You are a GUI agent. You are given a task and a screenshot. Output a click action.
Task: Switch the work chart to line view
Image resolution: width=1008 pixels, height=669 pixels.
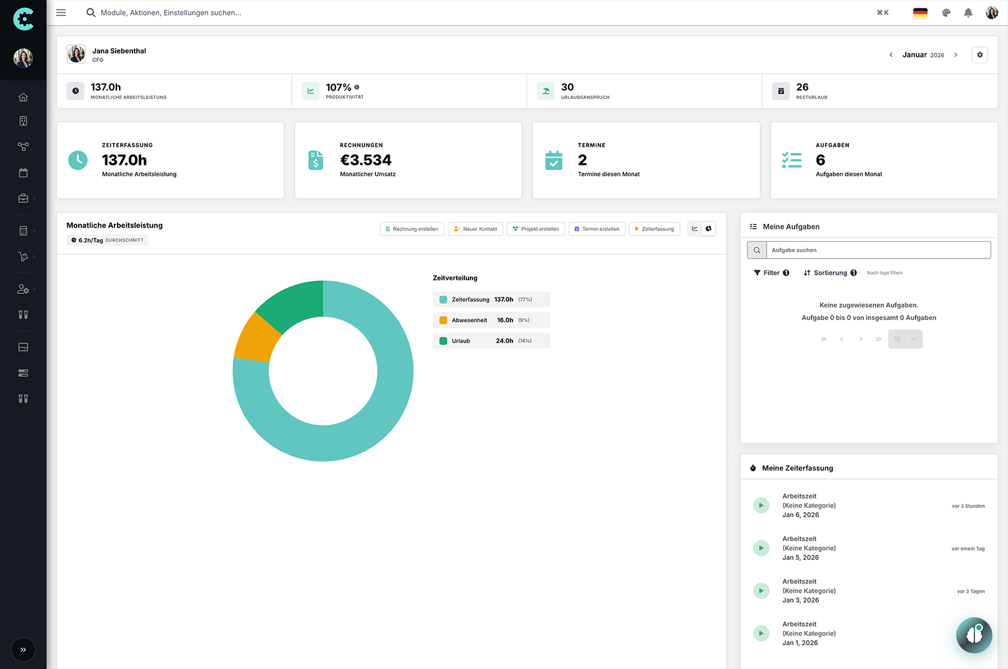click(x=694, y=228)
